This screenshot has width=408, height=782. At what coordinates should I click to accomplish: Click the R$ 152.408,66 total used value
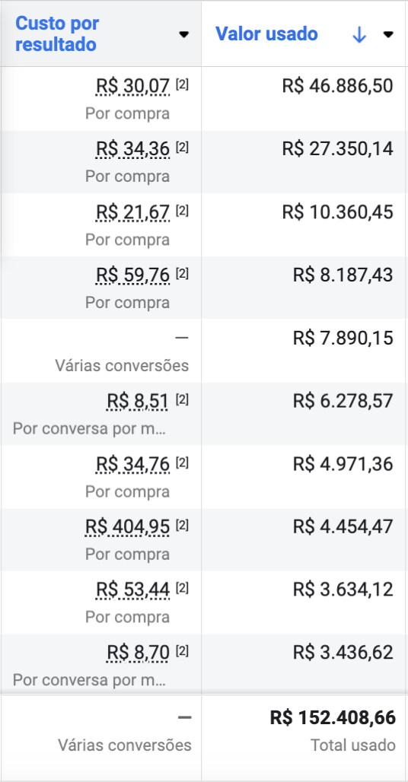[x=333, y=718]
